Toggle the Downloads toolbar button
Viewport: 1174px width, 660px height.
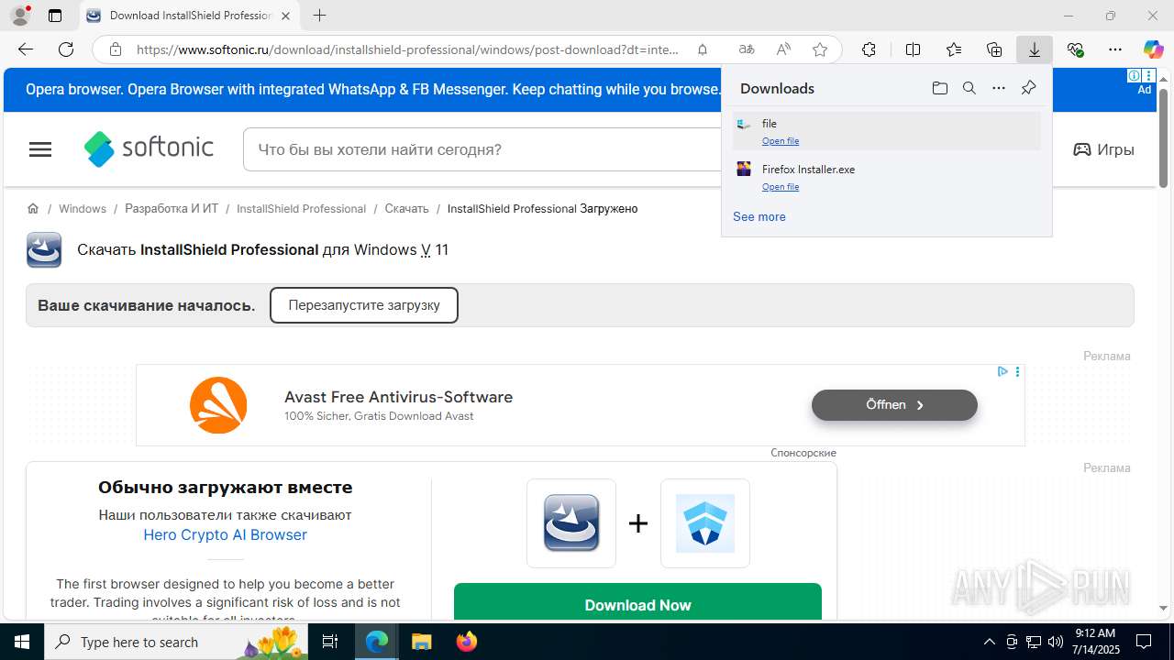pyautogui.click(x=1035, y=49)
